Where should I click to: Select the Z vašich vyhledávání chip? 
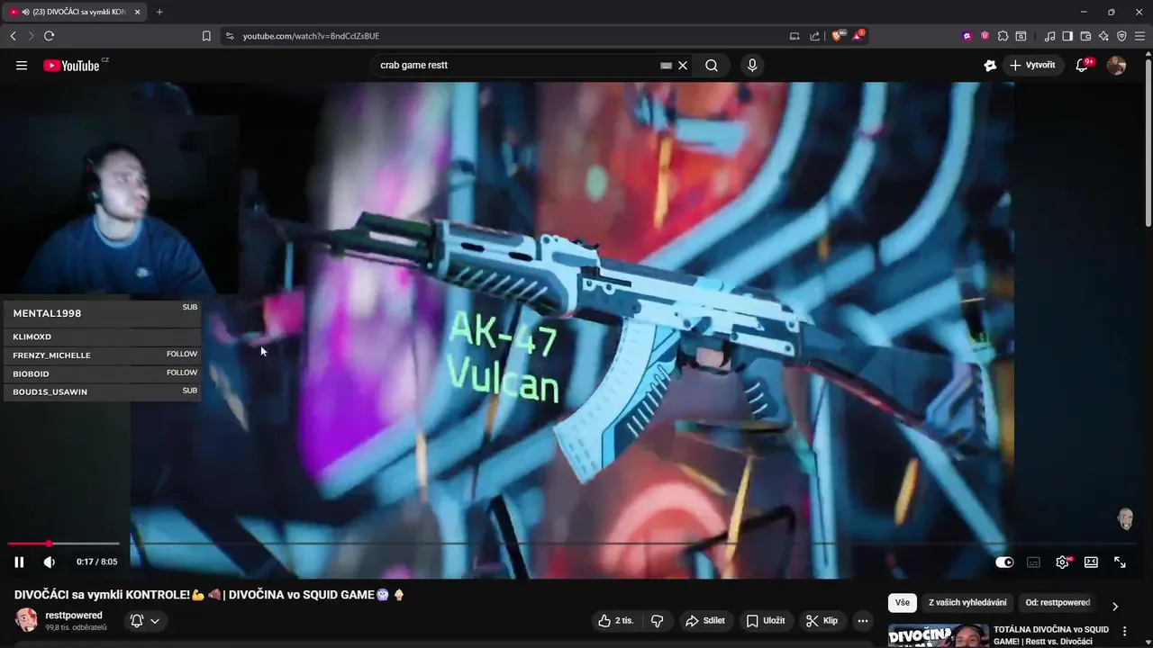tap(967, 602)
